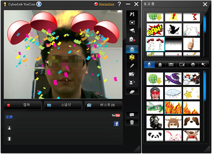Select the brown dog ears gadget

[x=191, y=122]
